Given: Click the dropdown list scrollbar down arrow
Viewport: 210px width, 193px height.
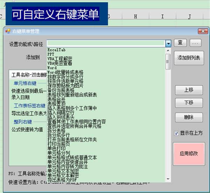Looking at the screenshot, I should [x=168, y=179].
